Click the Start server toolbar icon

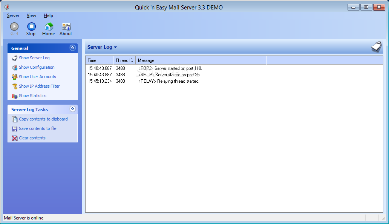coord(14,26)
